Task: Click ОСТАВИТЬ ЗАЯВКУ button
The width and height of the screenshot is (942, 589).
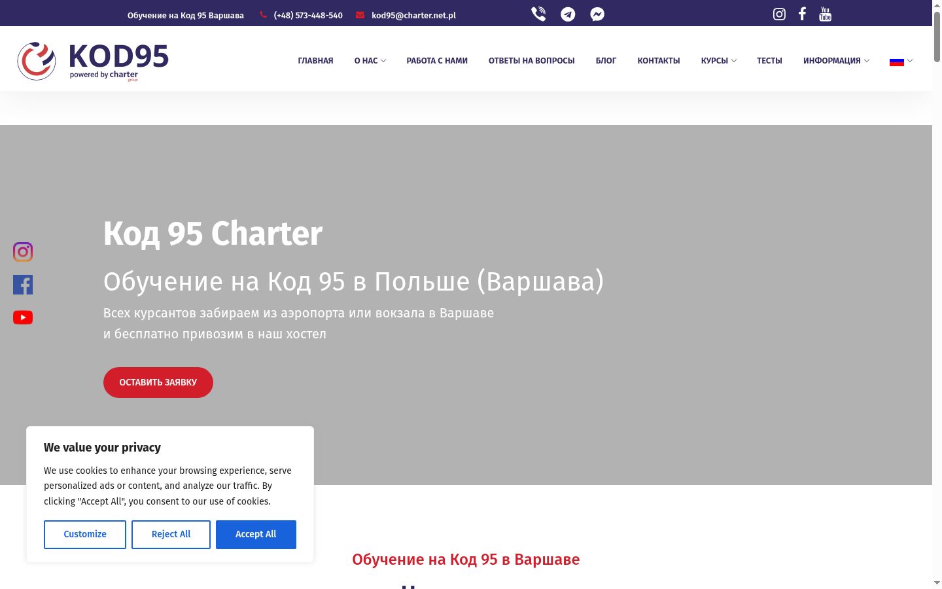Action: [x=158, y=382]
